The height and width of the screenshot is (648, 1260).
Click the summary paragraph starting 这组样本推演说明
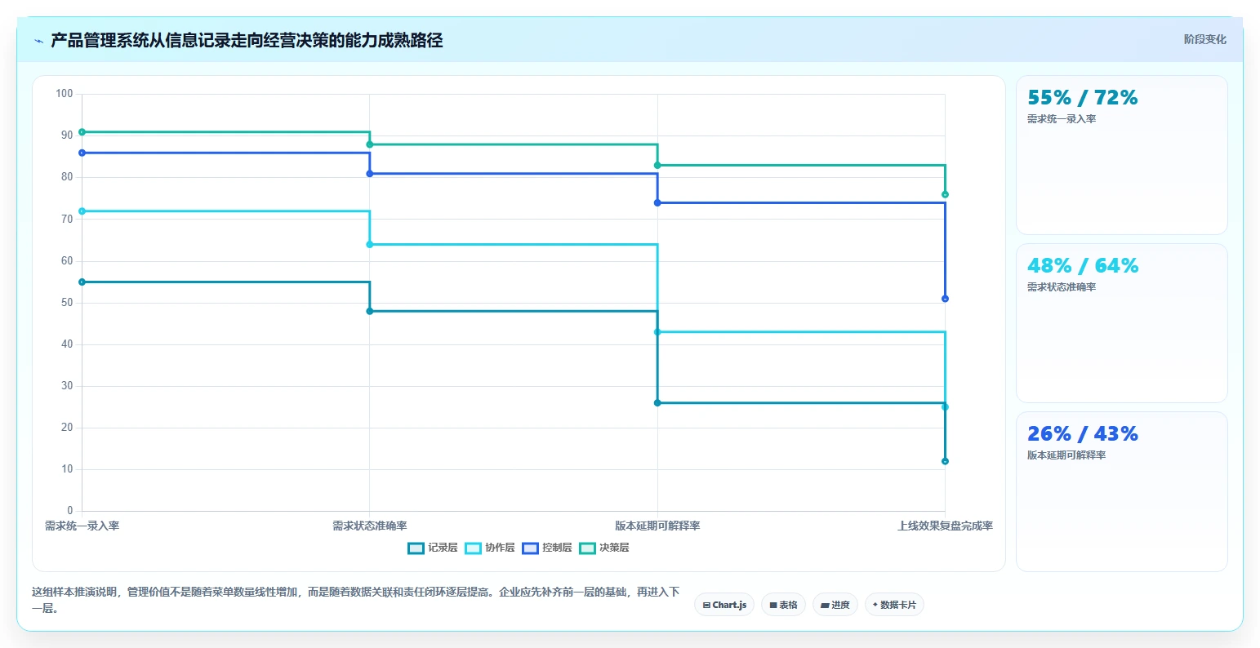(x=356, y=600)
